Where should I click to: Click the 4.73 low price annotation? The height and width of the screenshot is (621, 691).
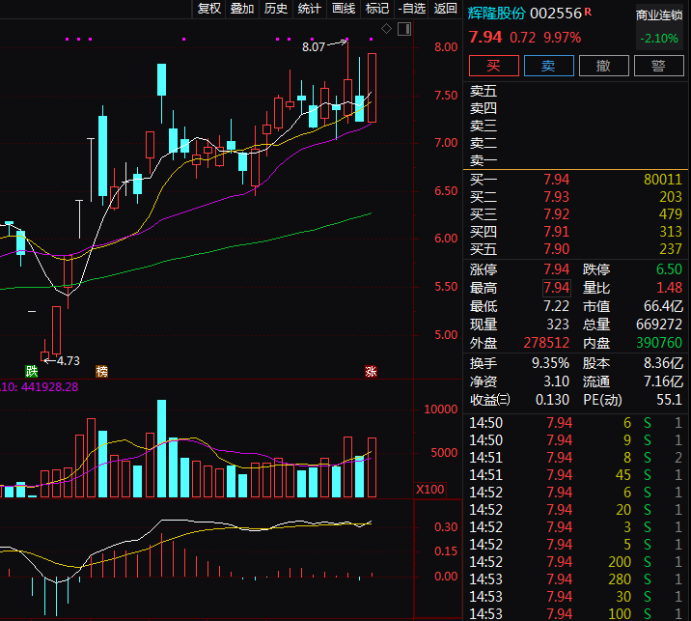tap(69, 361)
